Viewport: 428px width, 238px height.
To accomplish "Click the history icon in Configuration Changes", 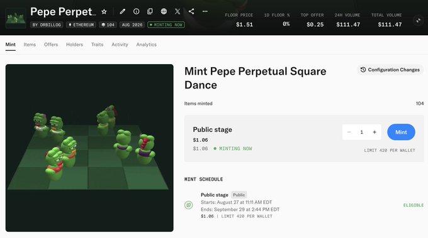I will point(363,70).
